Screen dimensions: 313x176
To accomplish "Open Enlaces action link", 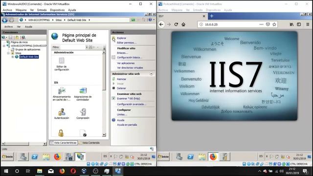I will point(122,53).
